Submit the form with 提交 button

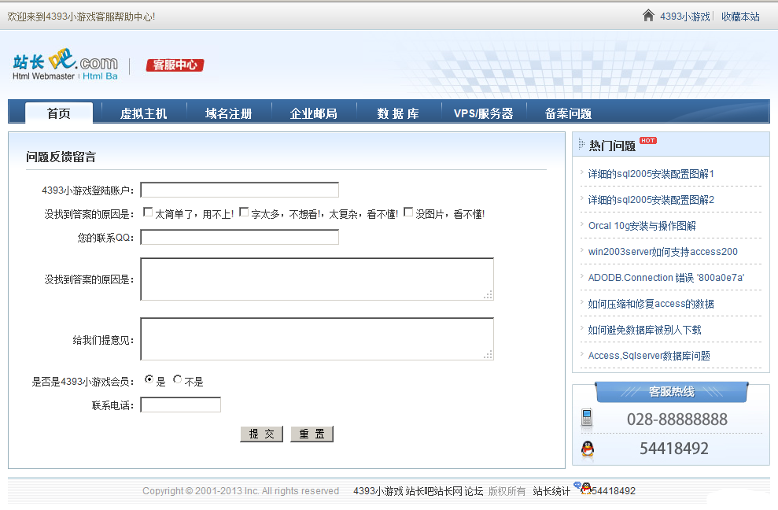coord(261,434)
